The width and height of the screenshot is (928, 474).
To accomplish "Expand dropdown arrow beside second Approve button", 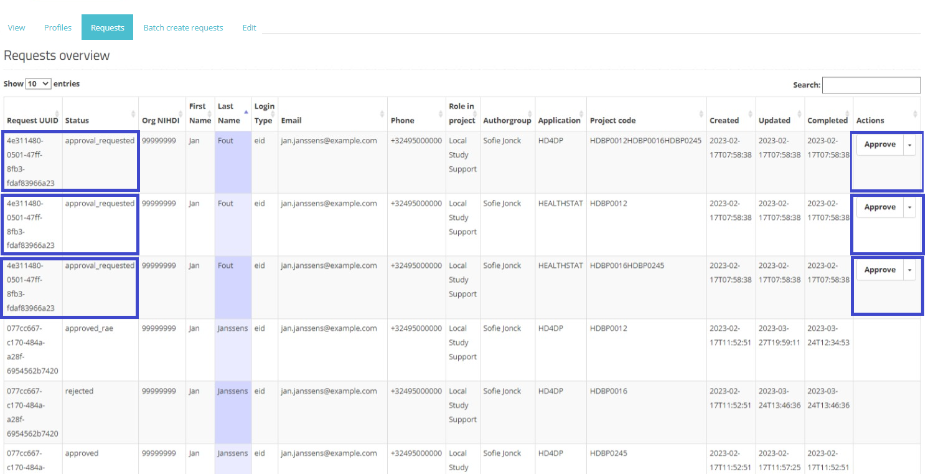I will pos(909,207).
